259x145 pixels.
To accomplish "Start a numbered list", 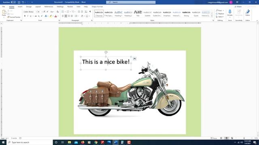I will [68, 12].
